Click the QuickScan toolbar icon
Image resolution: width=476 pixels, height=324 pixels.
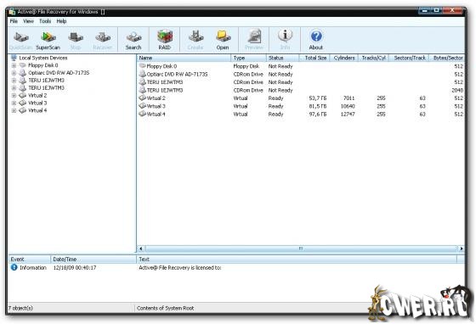[20, 40]
